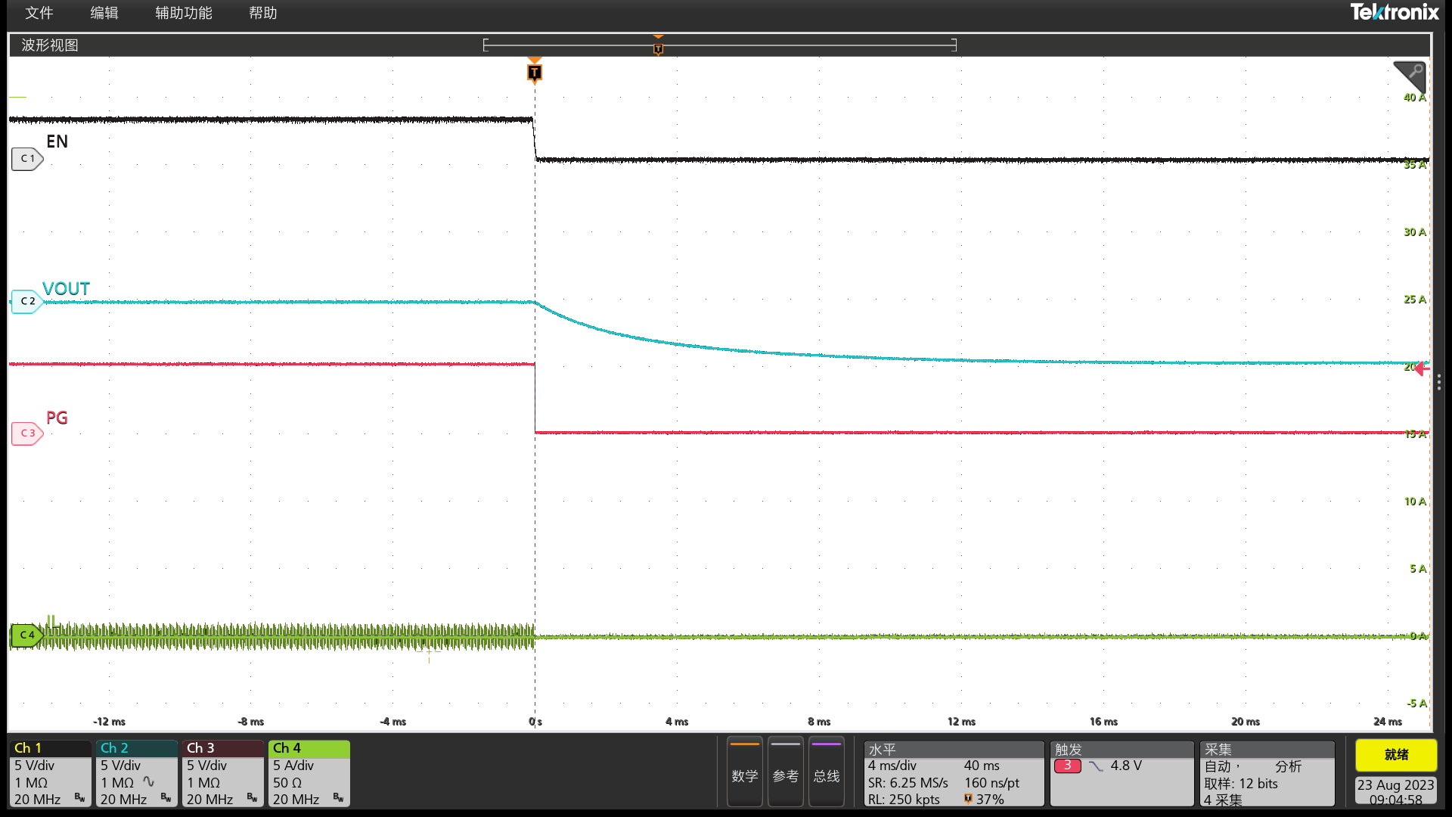Select the C3 badge next to PG trace
Image resolution: width=1452 pixels, height=817 pixels.
[x=26, y=433]
